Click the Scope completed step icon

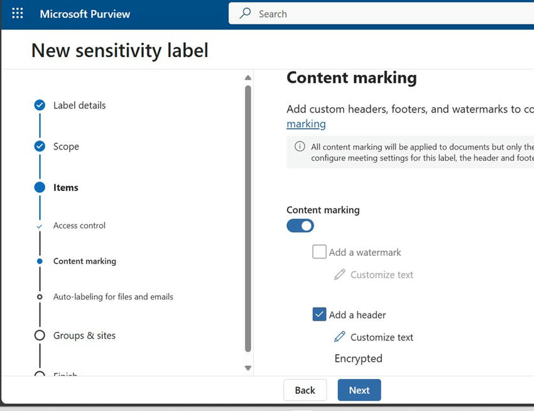click(40, 146)
